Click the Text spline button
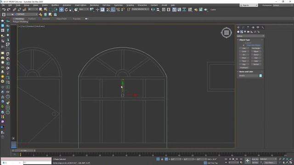294x165 pixels. pos(244,61)
